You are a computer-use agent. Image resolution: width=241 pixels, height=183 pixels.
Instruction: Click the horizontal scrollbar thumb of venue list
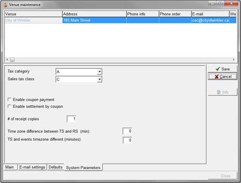(12, 60)
